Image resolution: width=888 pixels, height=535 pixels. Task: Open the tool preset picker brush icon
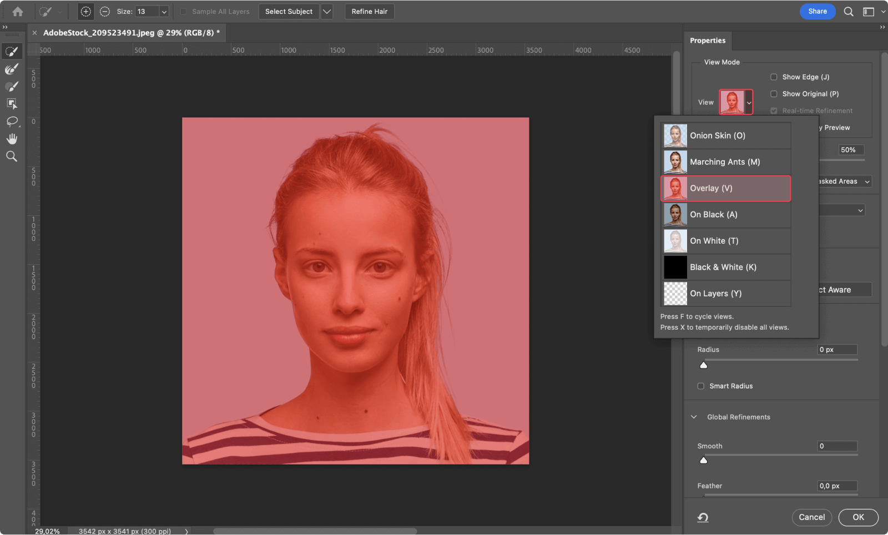pos(46,11)
